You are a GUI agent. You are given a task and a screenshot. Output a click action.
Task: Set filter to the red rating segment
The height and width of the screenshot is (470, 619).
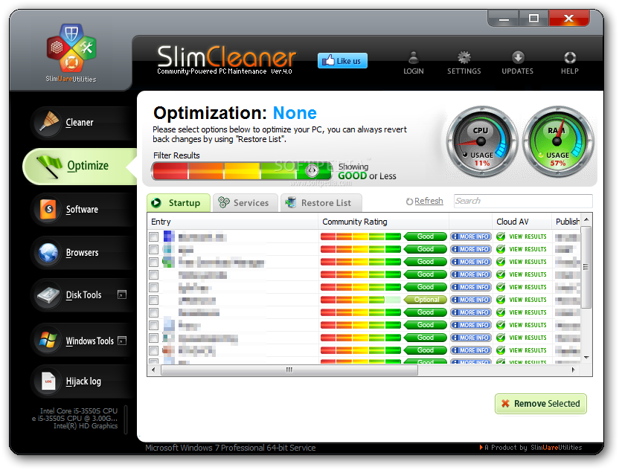[170, 171]
